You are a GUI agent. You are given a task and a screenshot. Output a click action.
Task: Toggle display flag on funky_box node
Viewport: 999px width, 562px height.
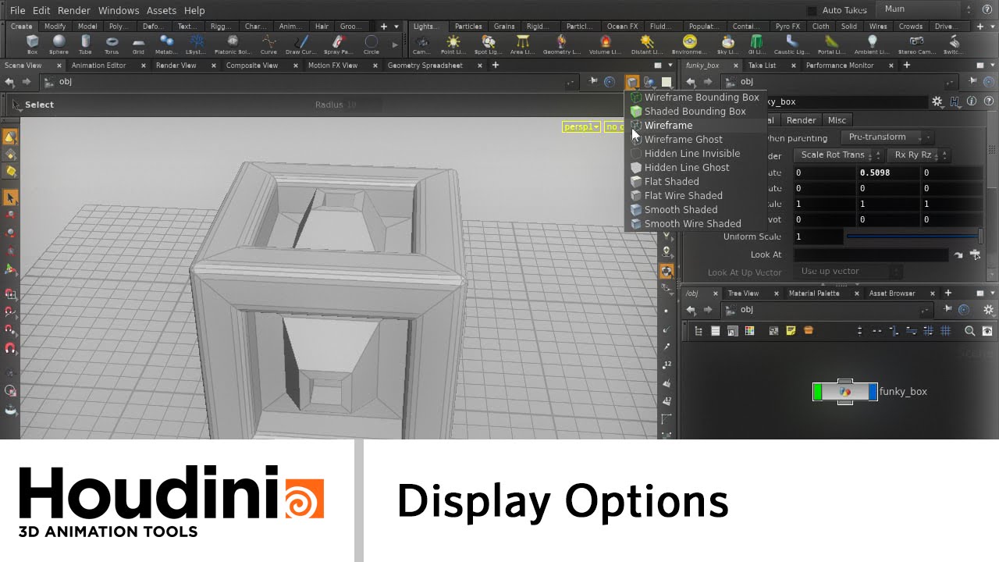coord(873,391)
